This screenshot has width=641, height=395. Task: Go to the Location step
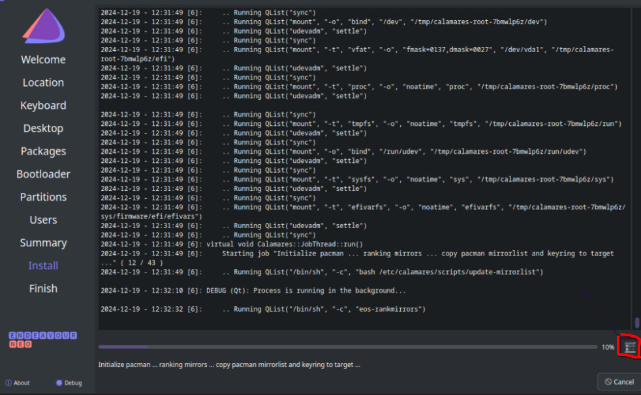(x=43, y=83)
